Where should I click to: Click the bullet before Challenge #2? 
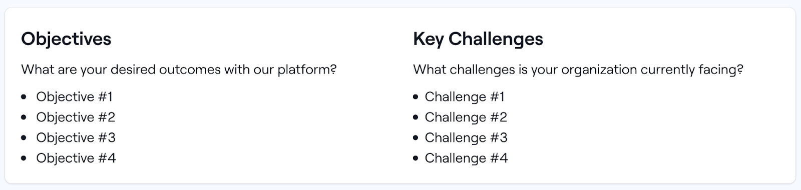(x=416, y=117)
